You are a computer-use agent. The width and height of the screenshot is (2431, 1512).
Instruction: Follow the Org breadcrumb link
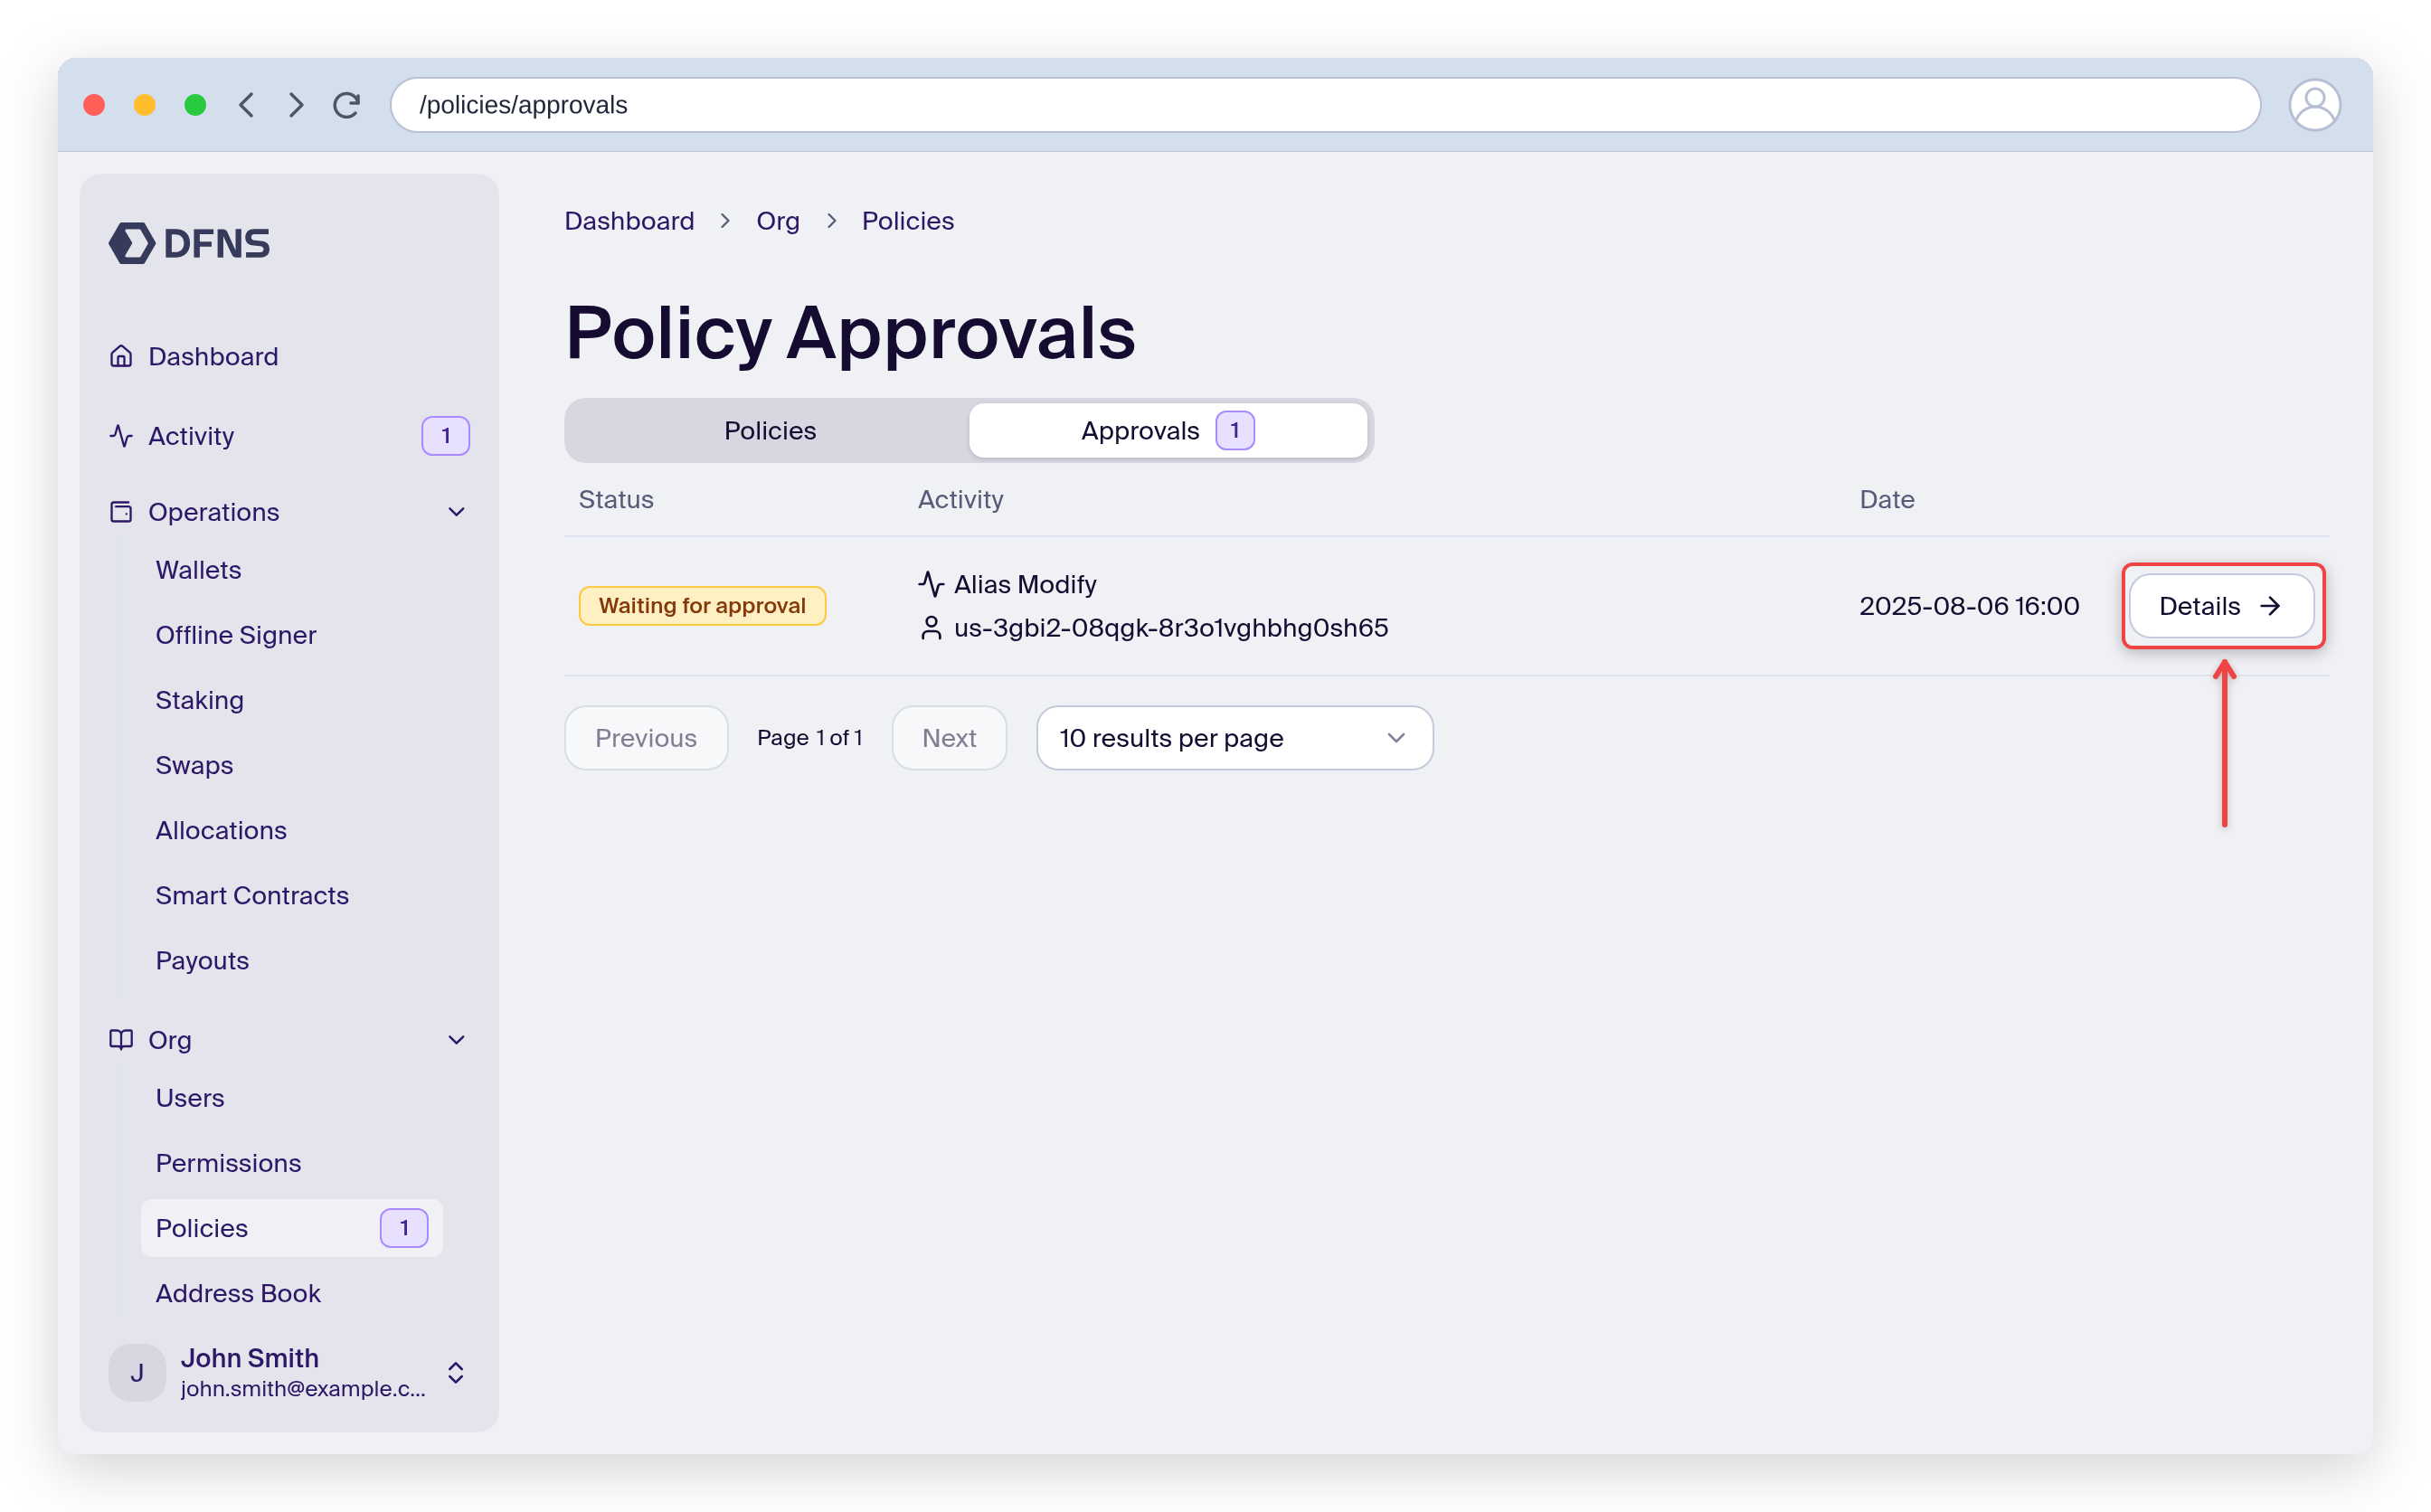click(x=778, y=221)
